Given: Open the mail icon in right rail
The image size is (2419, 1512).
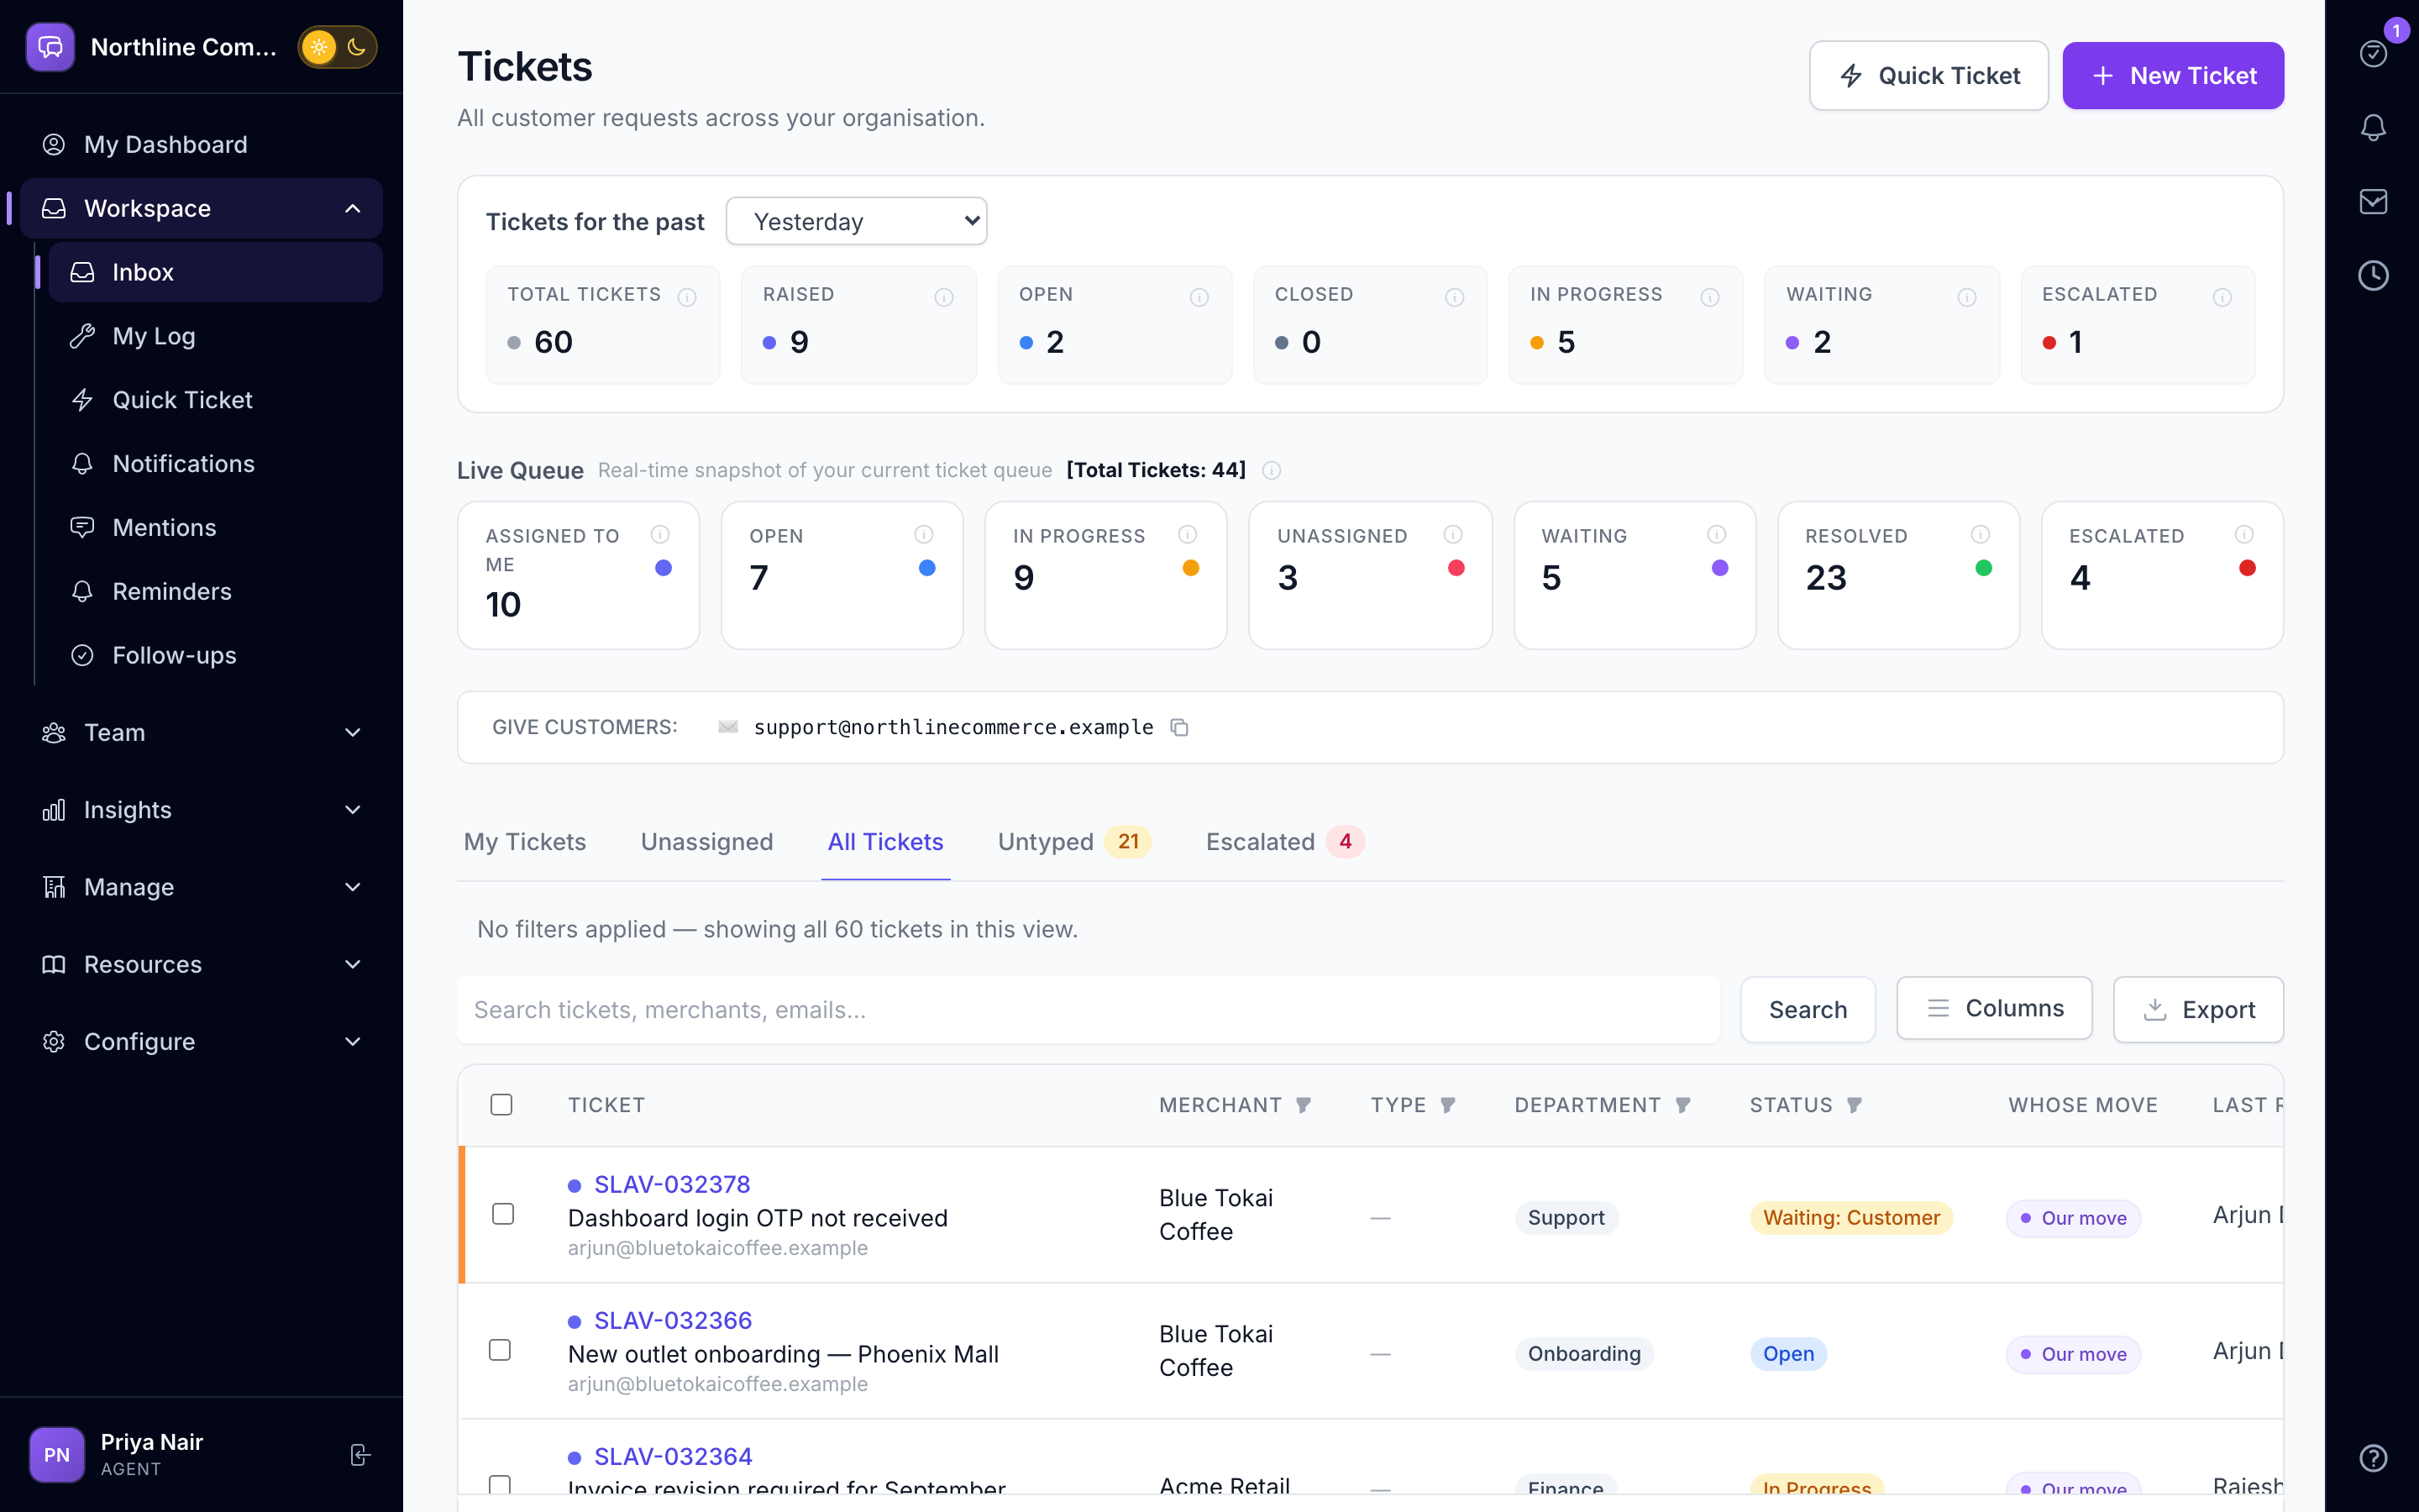Looking at the screenshot, I should coord(2373,201).
